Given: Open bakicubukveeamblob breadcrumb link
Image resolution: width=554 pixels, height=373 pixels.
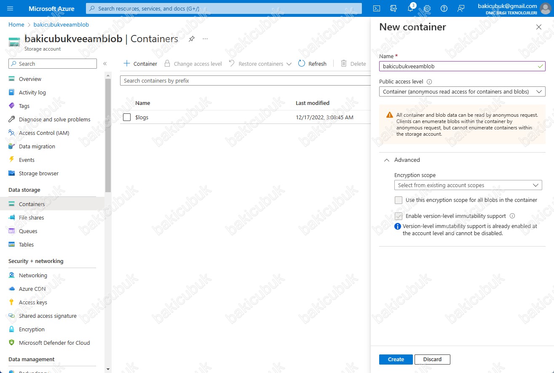Looking at the screenshot, I should [61, 24].
